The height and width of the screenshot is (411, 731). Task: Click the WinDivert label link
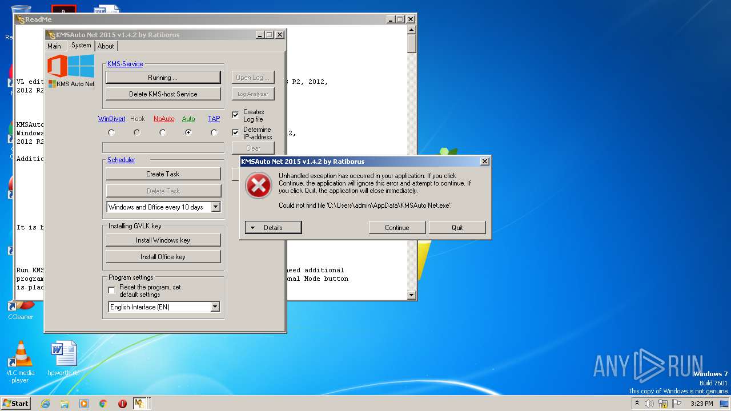(111, 119)
